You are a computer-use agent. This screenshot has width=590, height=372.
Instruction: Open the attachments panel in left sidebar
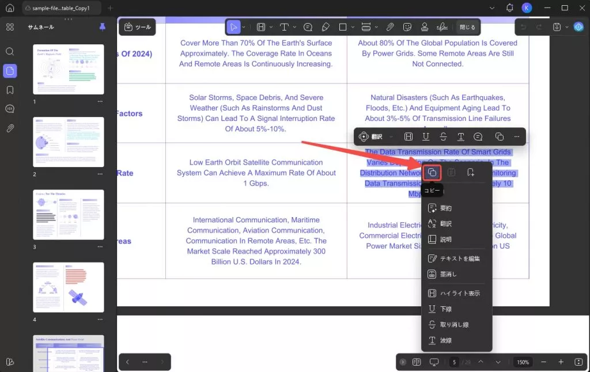point(10,128)
